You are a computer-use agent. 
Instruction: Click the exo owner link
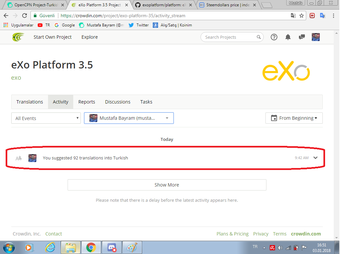[x=16, y=78]
